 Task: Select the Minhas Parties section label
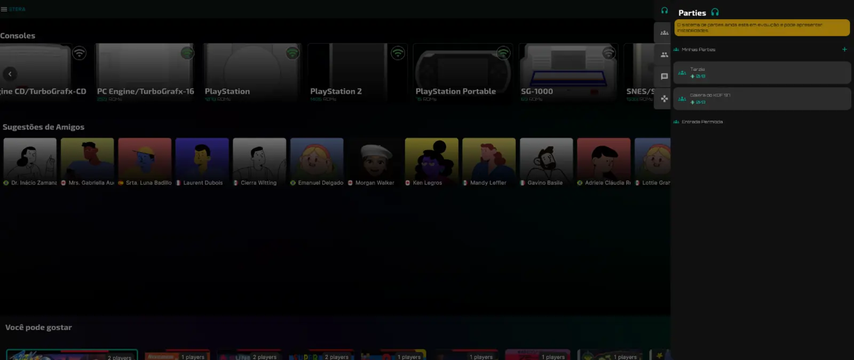[x=698, y=50]
